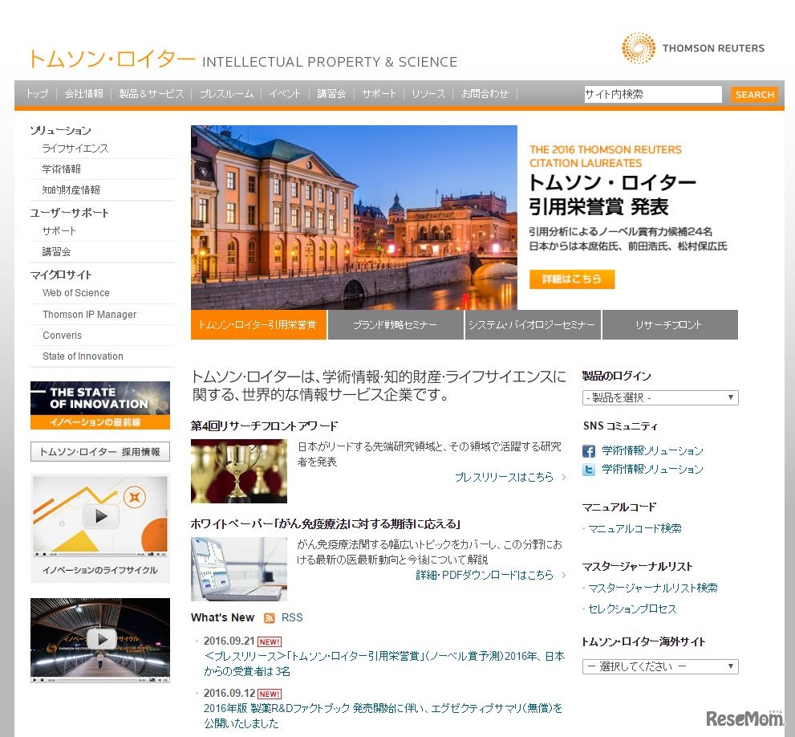Open the 2016.09.12 製薬R&Dファクトブック news link
This screenshot has height=737, width=795.
pyautogui.click(x=383, y=715)
